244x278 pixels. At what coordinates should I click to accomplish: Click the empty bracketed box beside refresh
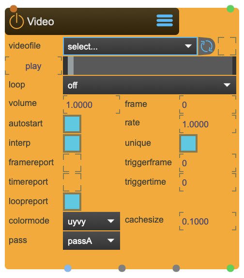[x=227, y=46]
